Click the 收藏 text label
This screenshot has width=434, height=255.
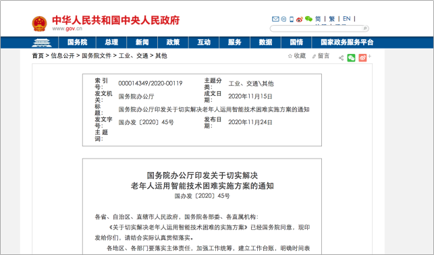300,56
